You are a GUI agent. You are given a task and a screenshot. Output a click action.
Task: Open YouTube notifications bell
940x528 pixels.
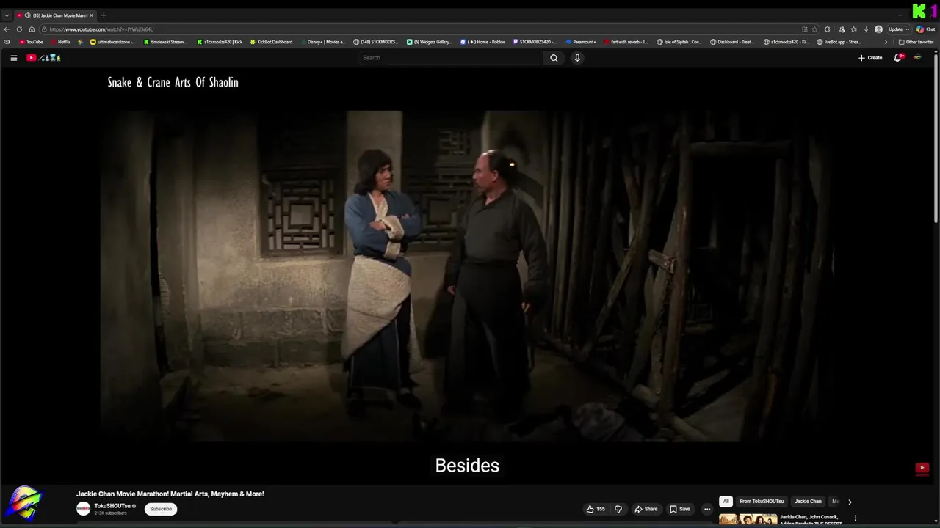tap(897, 58)
